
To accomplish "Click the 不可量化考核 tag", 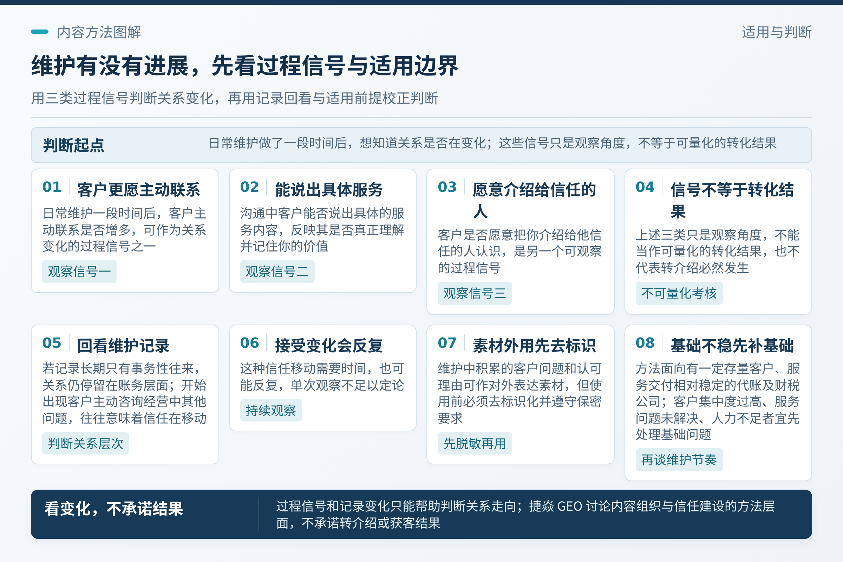I will 679,294.
